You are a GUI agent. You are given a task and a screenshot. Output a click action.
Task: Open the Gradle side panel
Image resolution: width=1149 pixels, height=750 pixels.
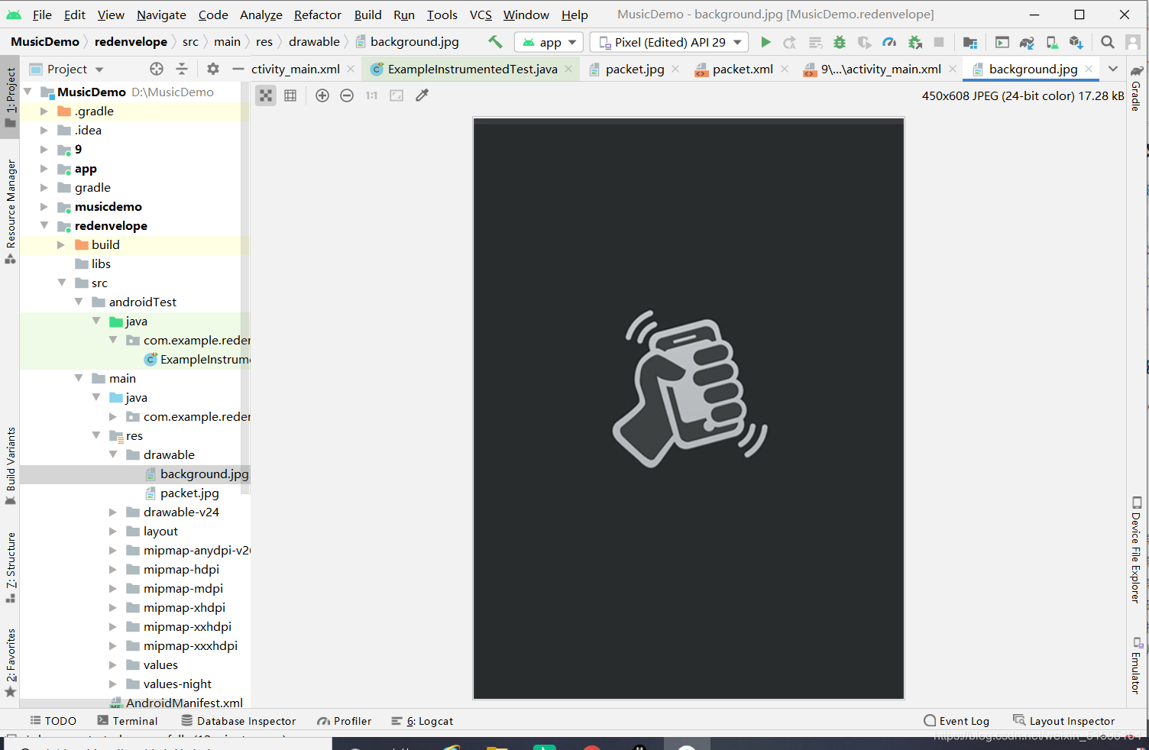[1137, 87]
